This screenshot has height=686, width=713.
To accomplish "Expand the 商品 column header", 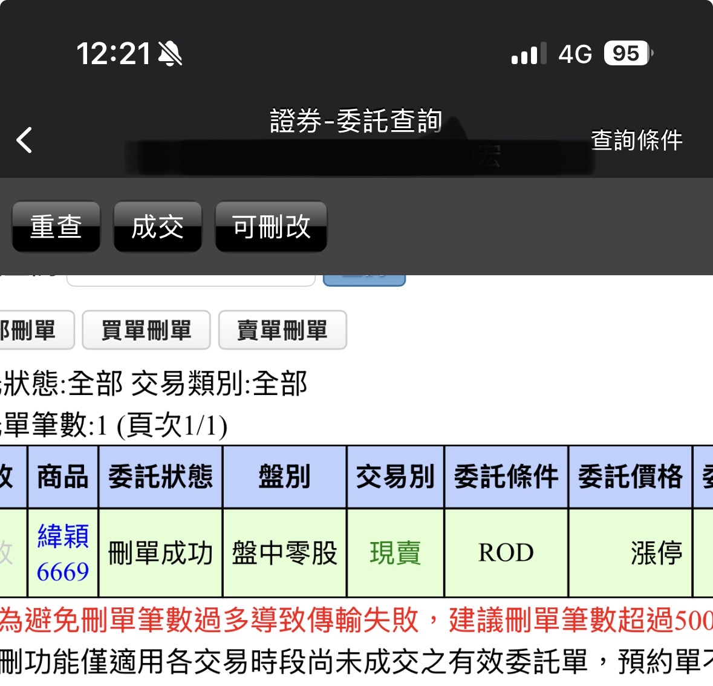I will 62,477.
